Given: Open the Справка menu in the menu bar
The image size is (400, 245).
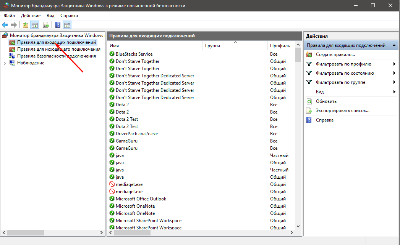Looking at the screenshot, I should click(69, 16).
